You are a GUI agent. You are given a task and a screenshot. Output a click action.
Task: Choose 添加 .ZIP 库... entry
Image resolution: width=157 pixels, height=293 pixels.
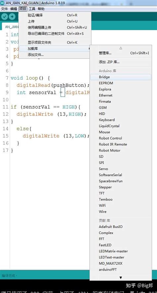coord(121,62)
